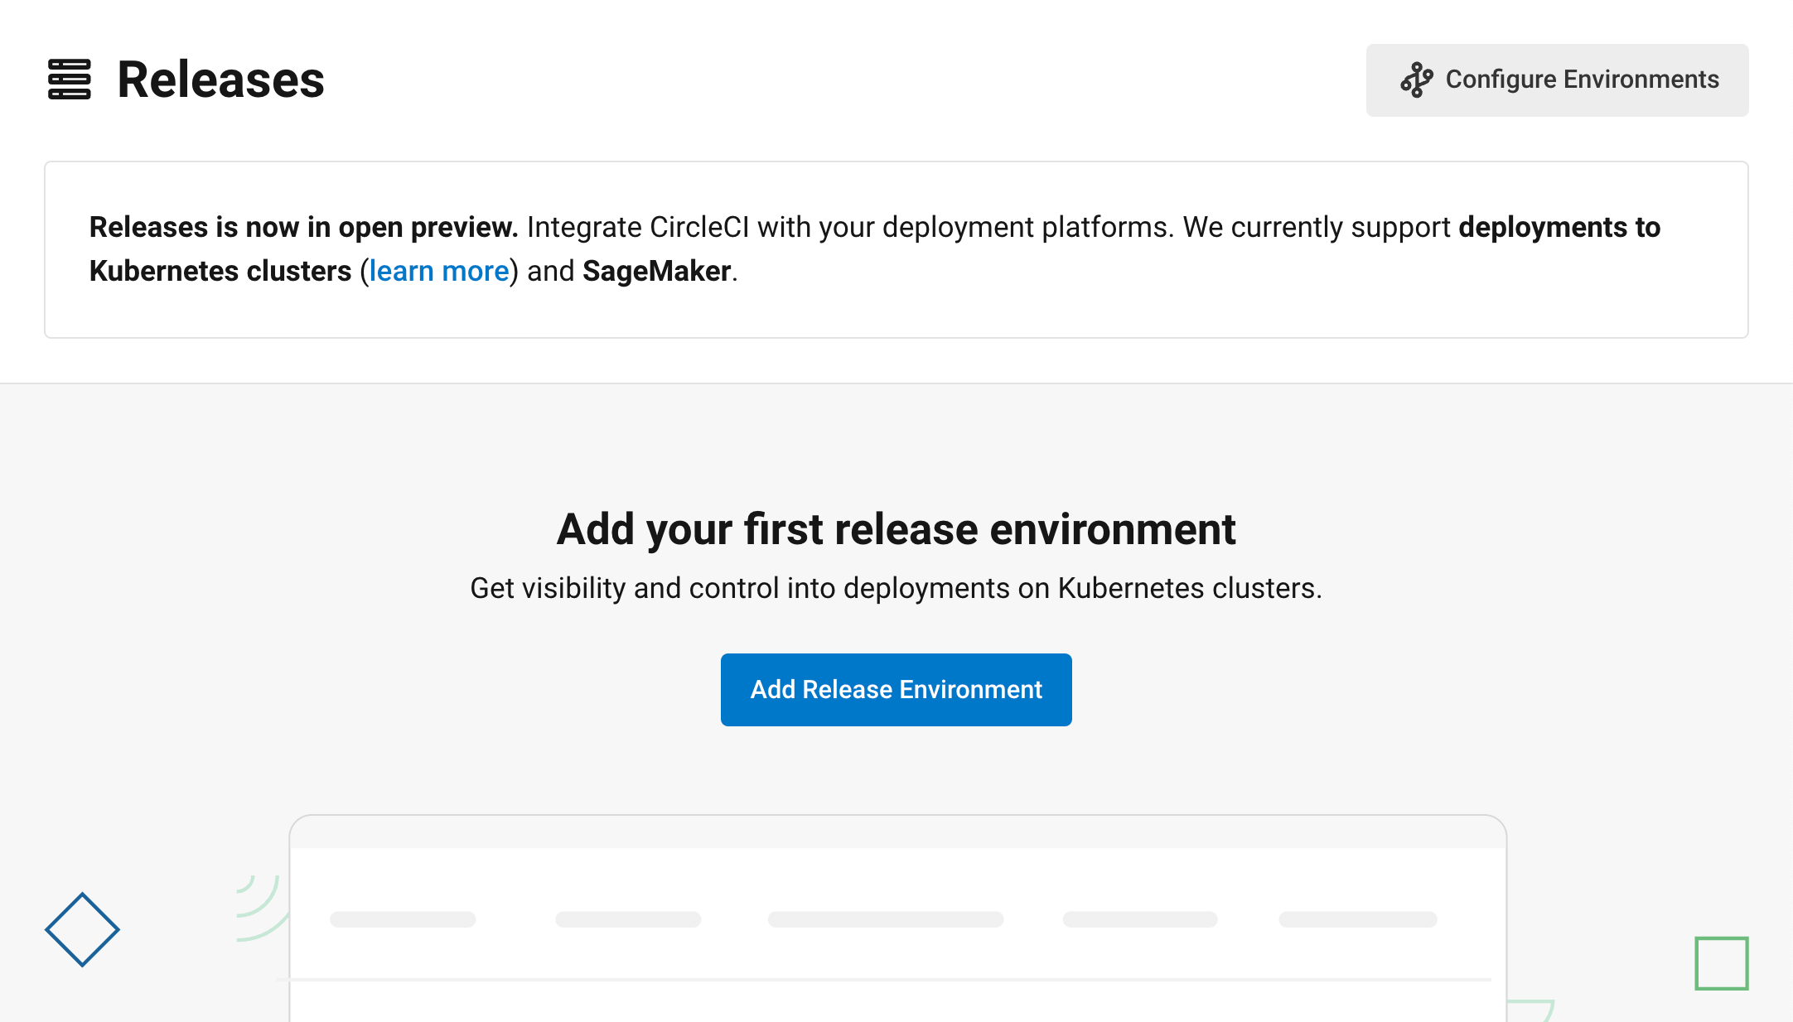Click the Add Release Environment button
The width and height of the screenshot is (1793, 1022).
point(896,690)
